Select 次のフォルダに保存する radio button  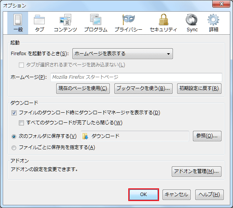click(x=14, y=136)
